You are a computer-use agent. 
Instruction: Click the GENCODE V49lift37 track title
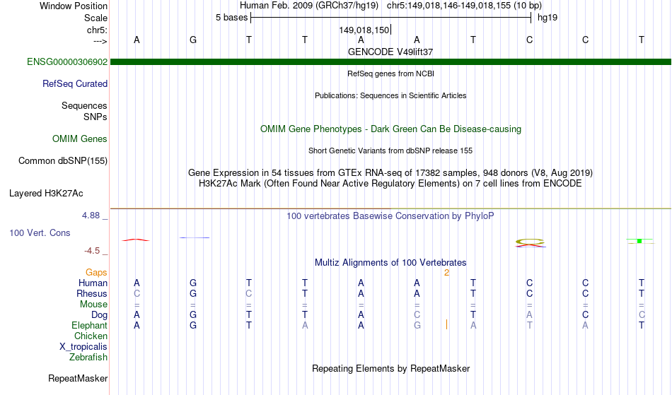pyautogui.click(x=390, y=52)
